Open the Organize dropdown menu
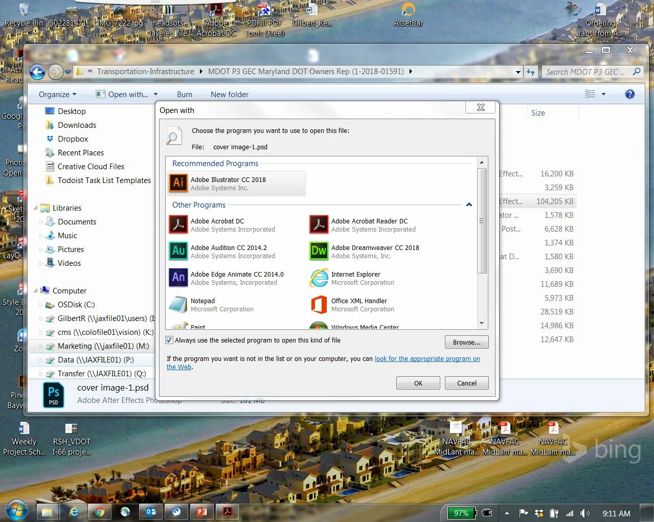Screen dimensions: 654x522 coord(57,94)
